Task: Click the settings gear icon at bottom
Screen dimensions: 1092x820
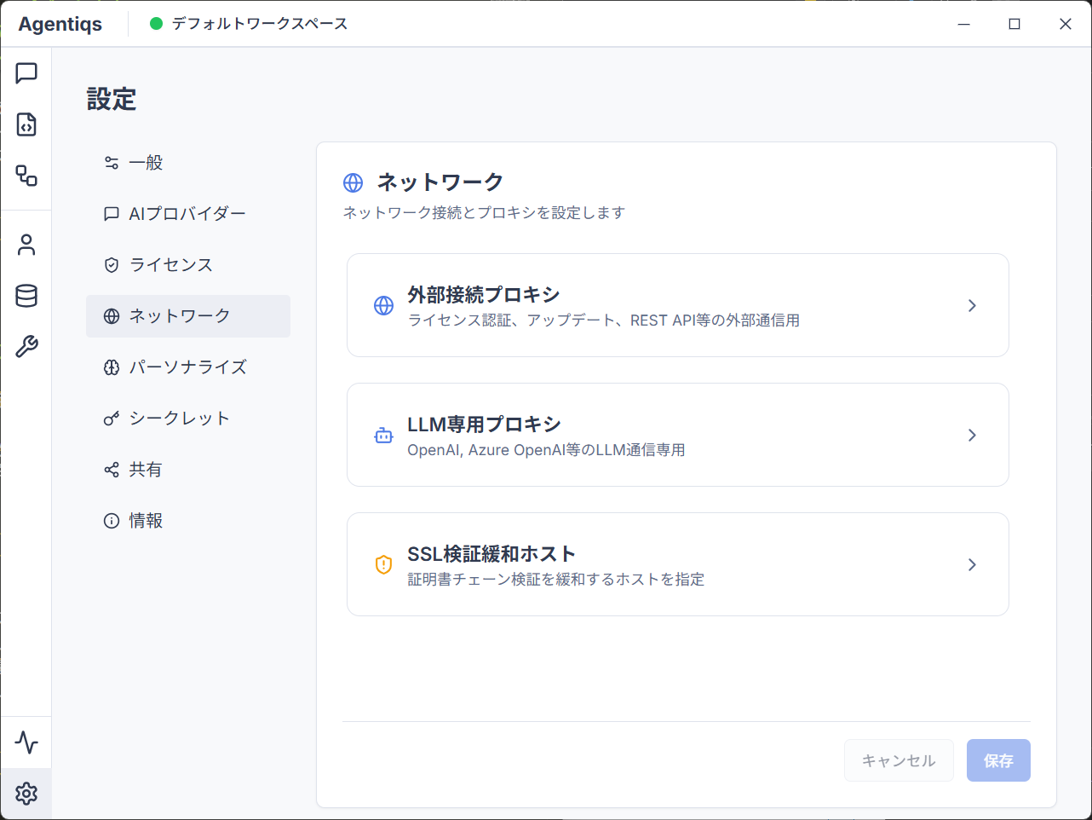Action: [26, 794]
